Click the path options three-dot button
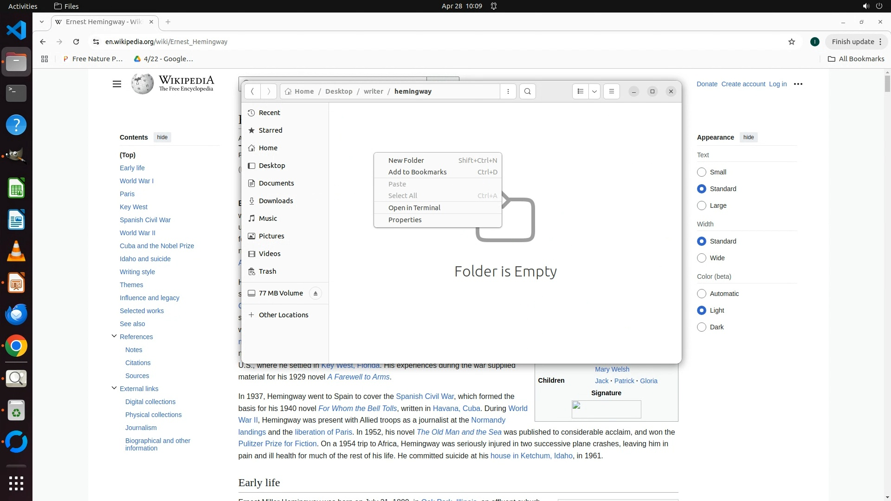The width and height of the screenshot is (891, 501). click(508, 91)
